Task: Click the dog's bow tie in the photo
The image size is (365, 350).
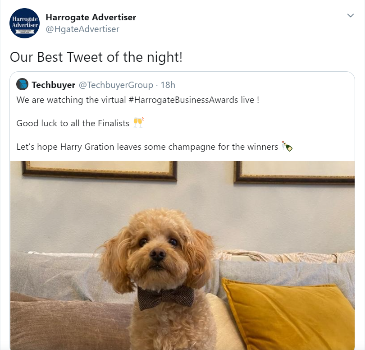Action: (165, 298)
